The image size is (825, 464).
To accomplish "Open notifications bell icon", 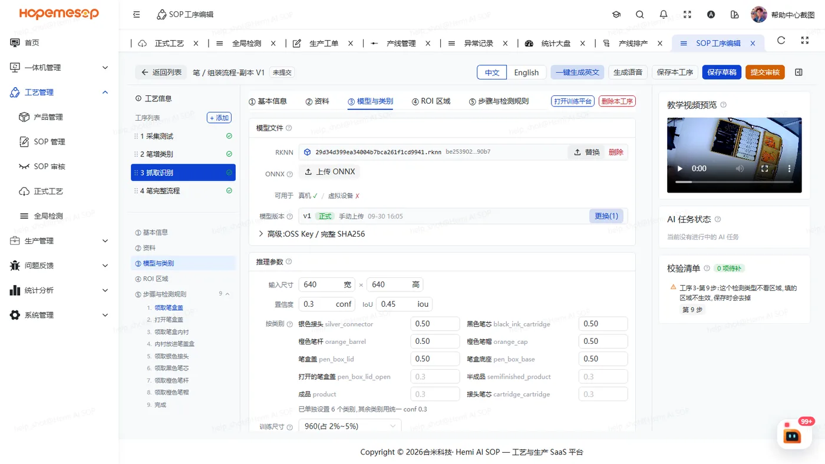I will (664, 14).
